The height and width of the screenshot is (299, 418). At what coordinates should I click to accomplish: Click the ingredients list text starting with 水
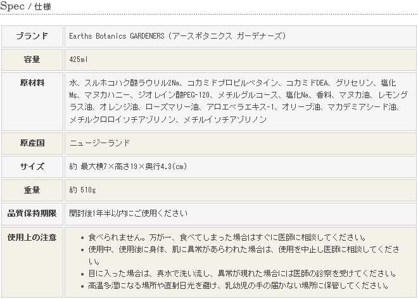click(233, 101)
